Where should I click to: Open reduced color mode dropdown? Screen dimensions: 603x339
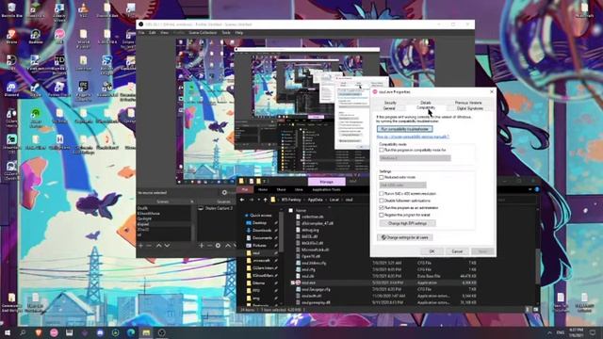click(x=402, y=186)
